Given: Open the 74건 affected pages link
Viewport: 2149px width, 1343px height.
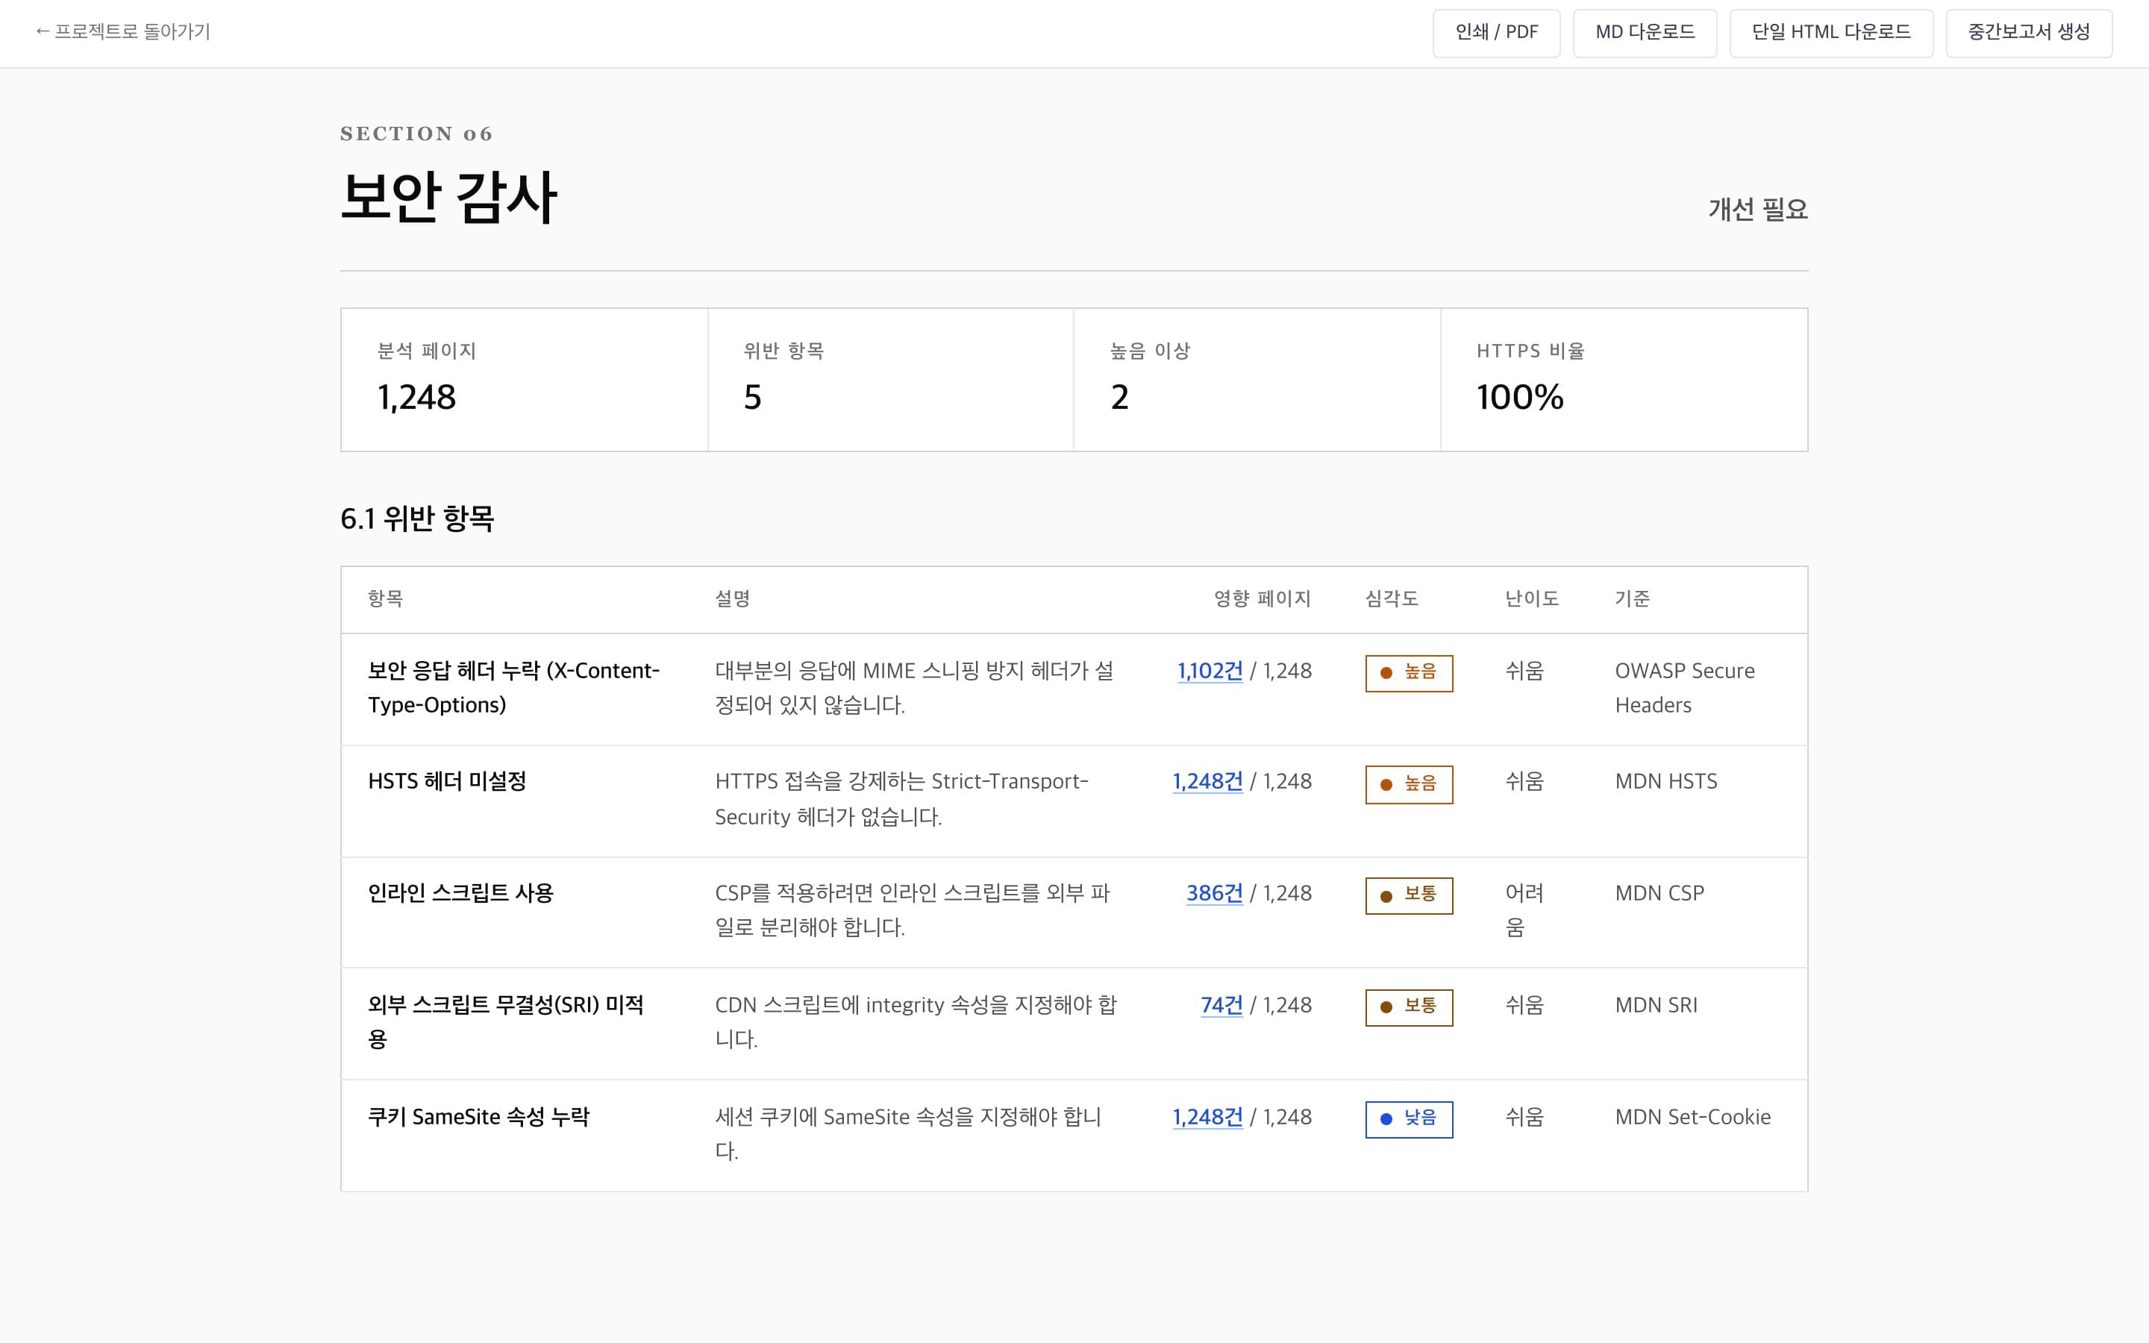Looking at the screenshot, I should (x=1221, y=1006).
